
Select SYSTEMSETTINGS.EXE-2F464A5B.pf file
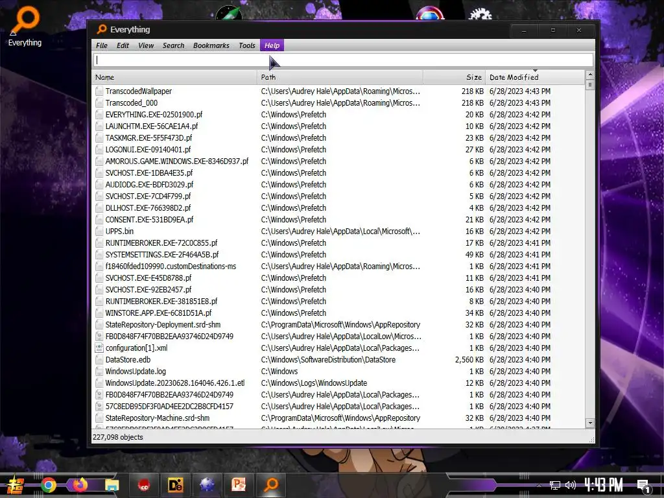[x=162, y=254]
